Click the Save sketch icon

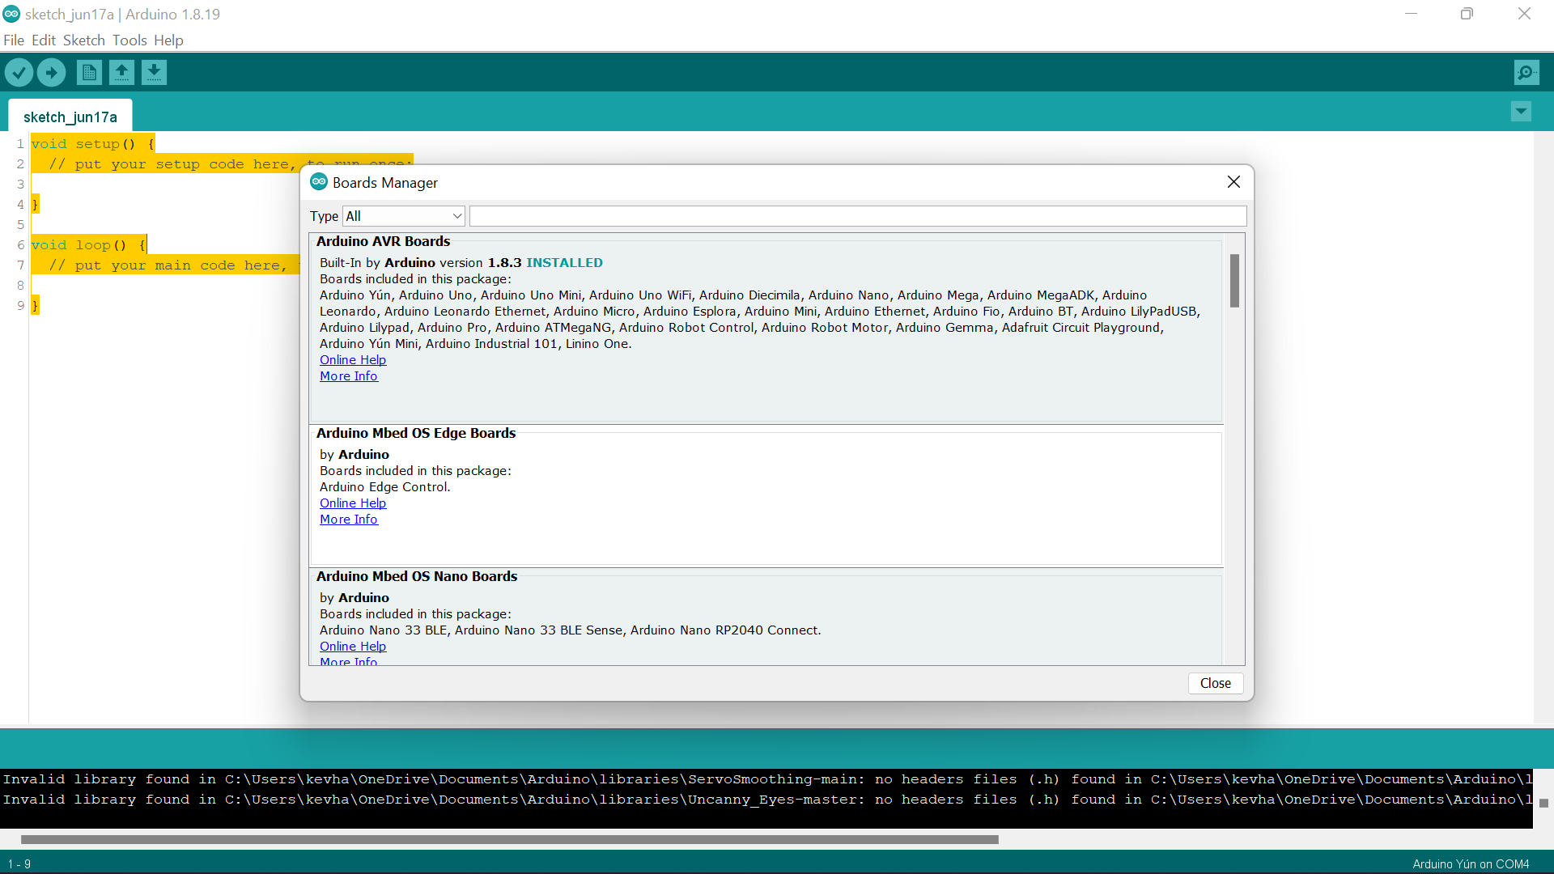point(154,73)
